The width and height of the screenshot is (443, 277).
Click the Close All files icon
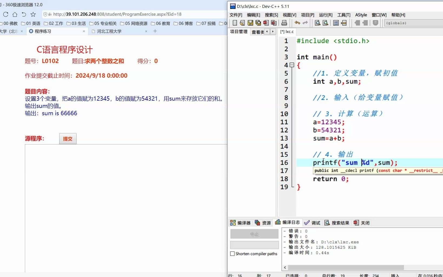[x=274, y=23]
